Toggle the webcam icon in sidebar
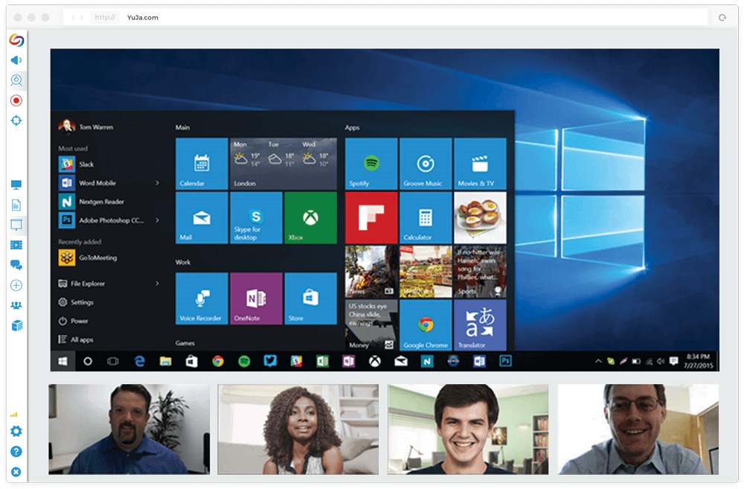 tap(16, 80)
